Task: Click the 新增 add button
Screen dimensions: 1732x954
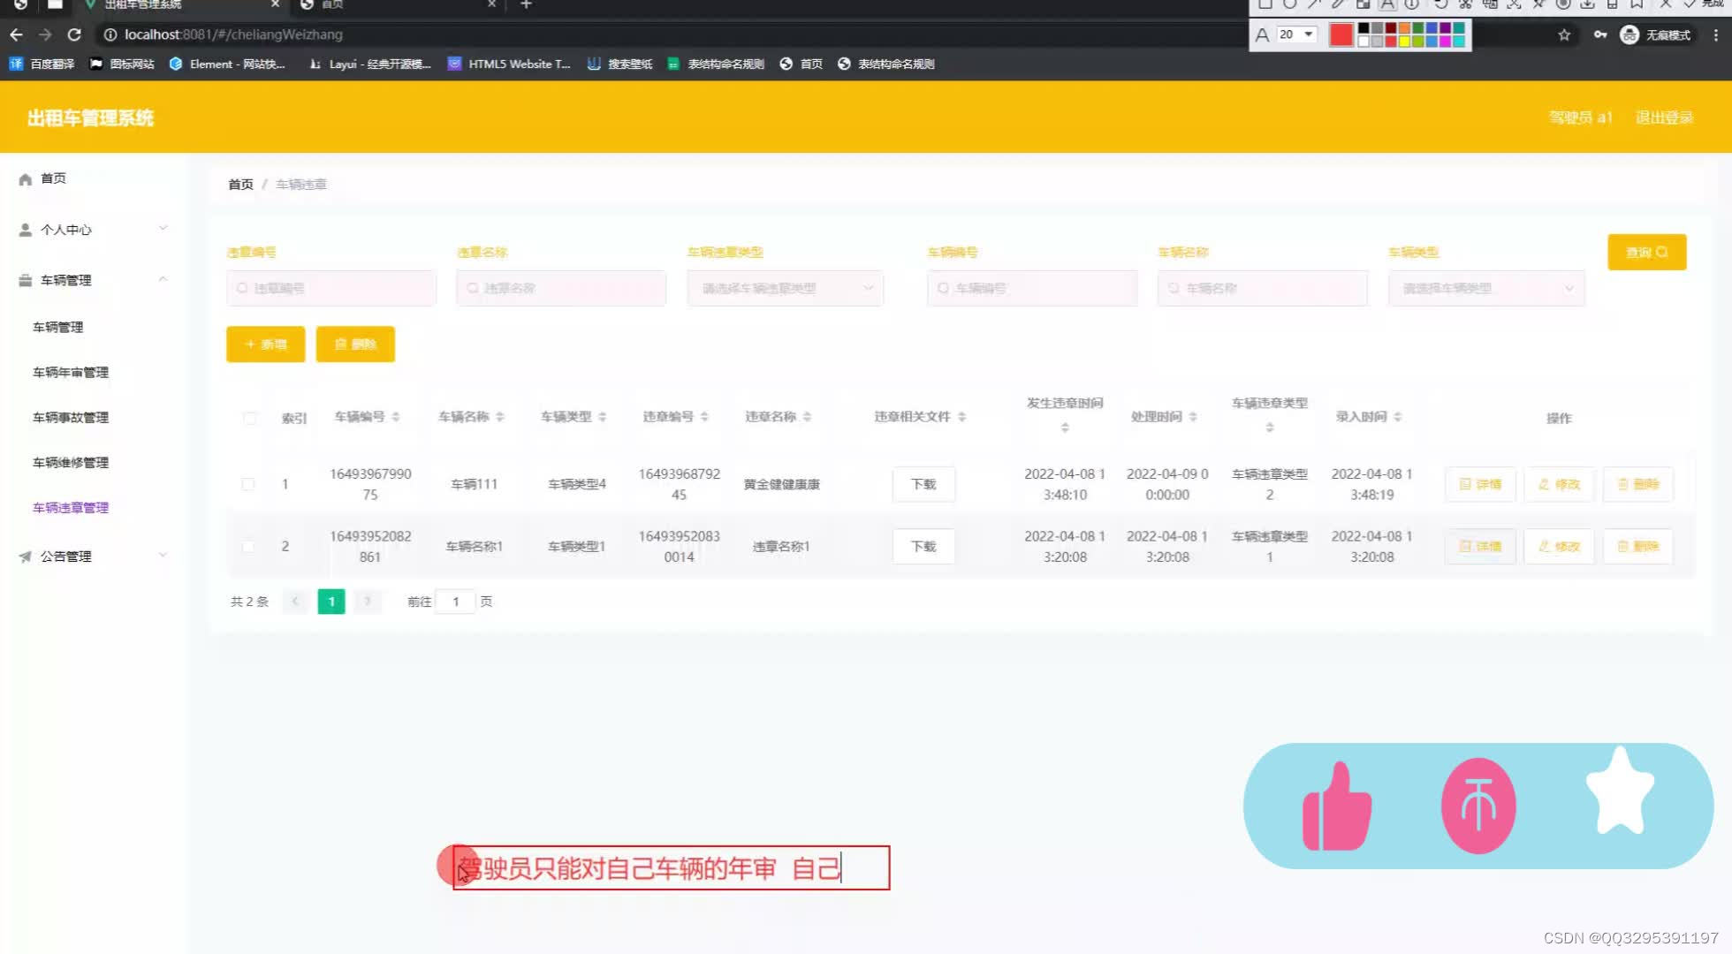Action: pos(265,344)
